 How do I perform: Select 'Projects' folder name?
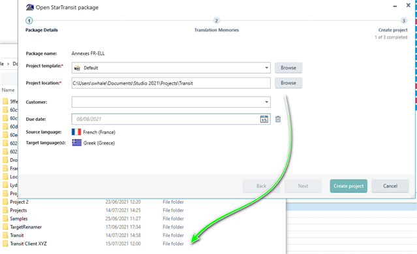click(18, 210)
